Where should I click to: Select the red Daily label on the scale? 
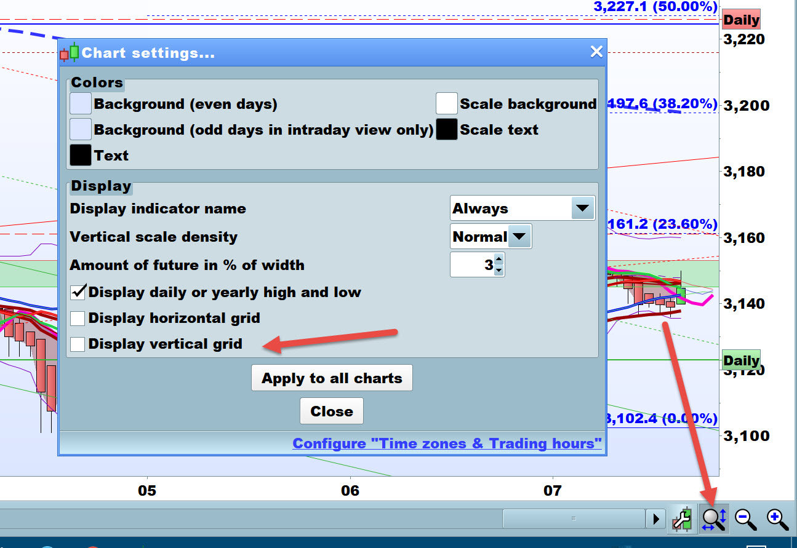tap(740, 19)
